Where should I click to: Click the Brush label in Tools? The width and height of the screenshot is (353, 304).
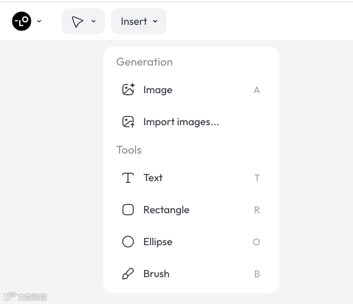click(156, 274)
